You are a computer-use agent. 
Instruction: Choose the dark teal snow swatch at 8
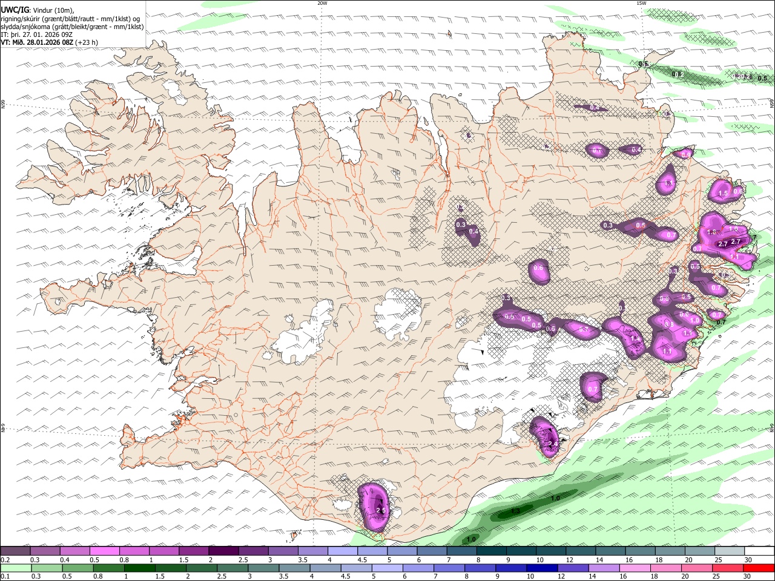490,551
